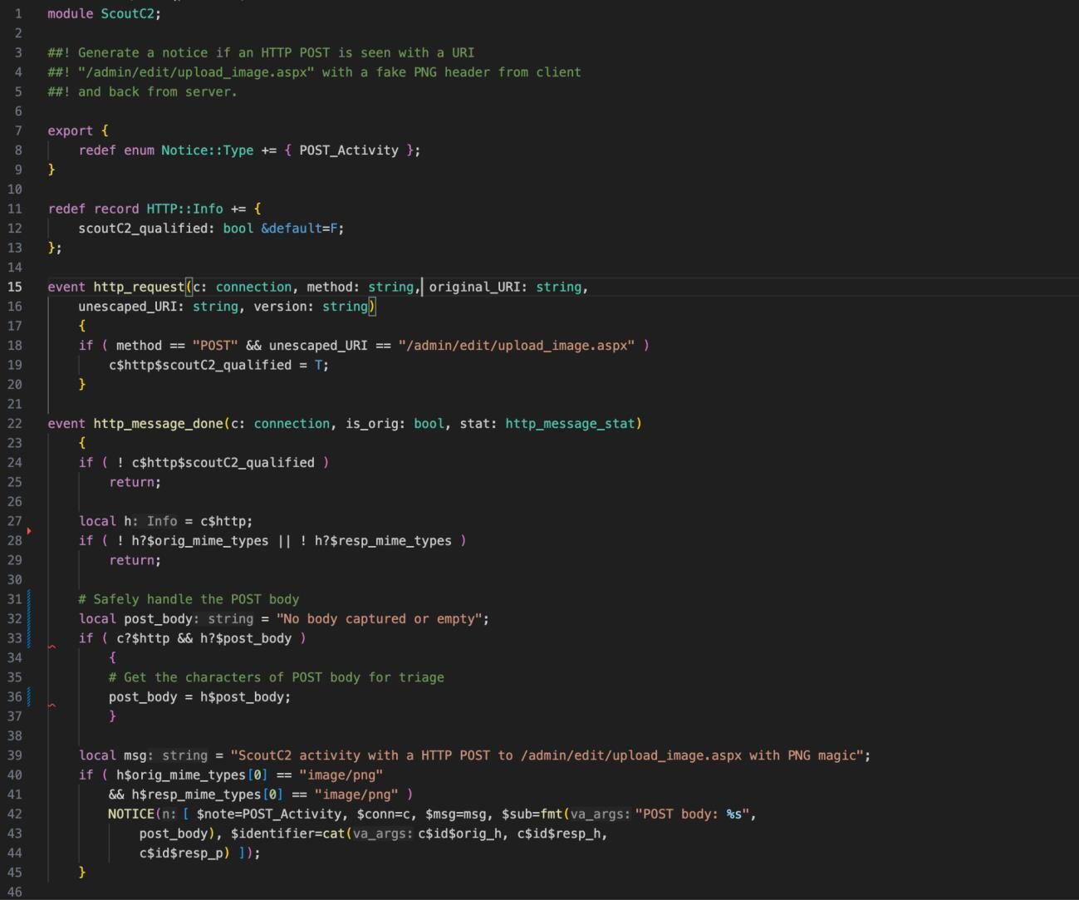1079x900 pixels.
Task: Click the "http_message_done" event name on line 22
Action: click(158, 424)
